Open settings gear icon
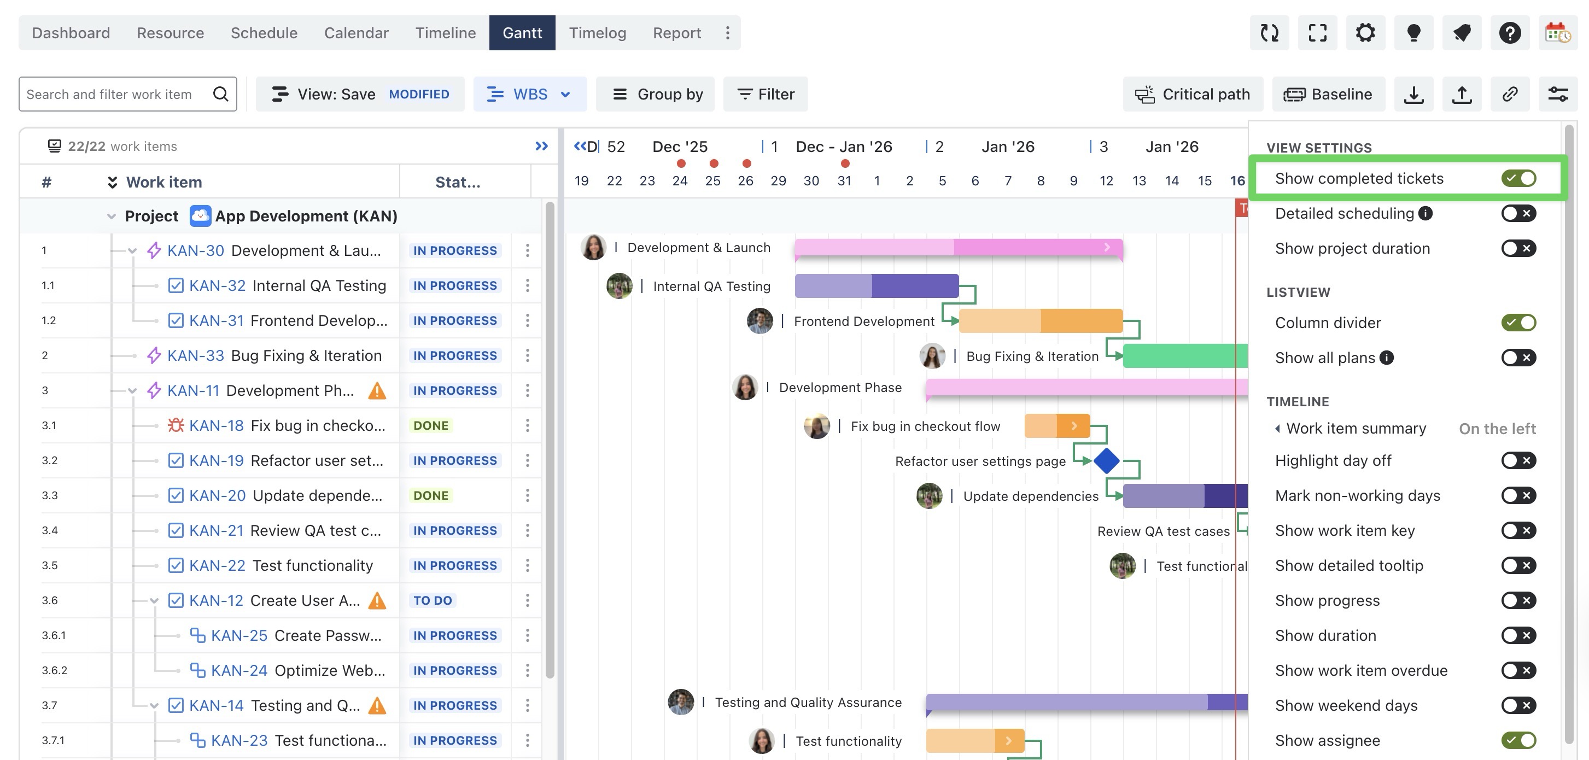Screen dimensions: 1589x760 (x=1365, y=33)
